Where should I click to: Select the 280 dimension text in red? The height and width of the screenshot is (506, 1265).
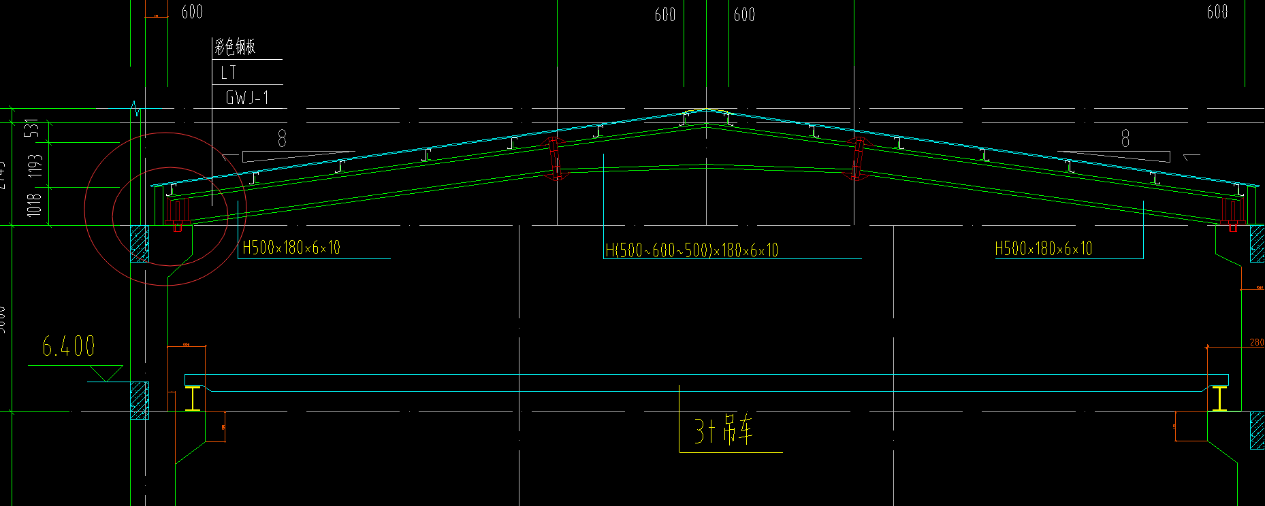coord(1257,342)
